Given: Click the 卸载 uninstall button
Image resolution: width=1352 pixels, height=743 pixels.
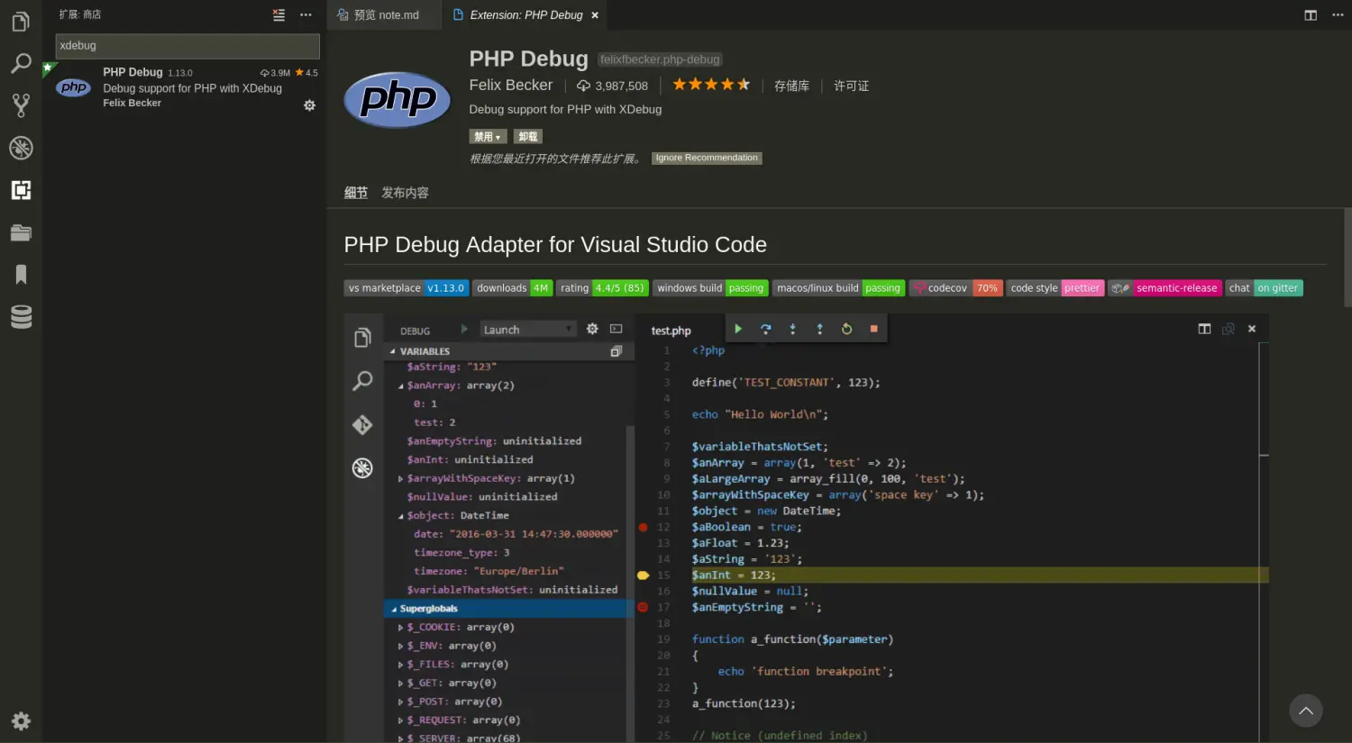Looking at the screenshot, I should coord(527,137).
